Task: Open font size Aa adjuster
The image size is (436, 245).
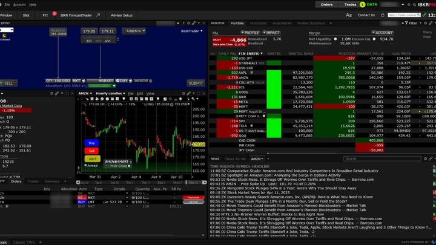Action: pos(349,15)
